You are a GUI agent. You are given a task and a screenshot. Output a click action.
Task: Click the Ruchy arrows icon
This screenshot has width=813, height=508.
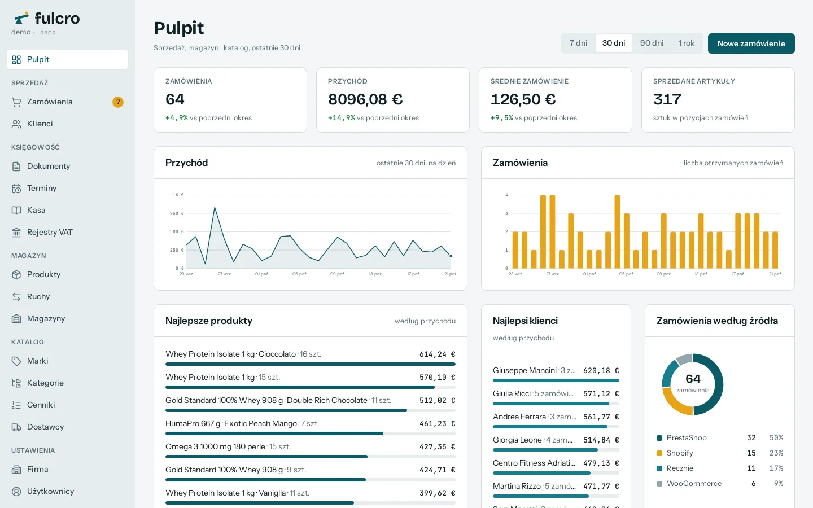pos(16,297)
